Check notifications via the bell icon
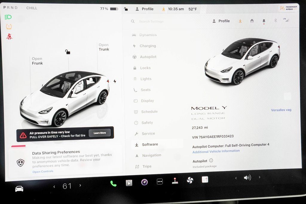306x204 pixels. pyautogui.click(x=264, y=21)
